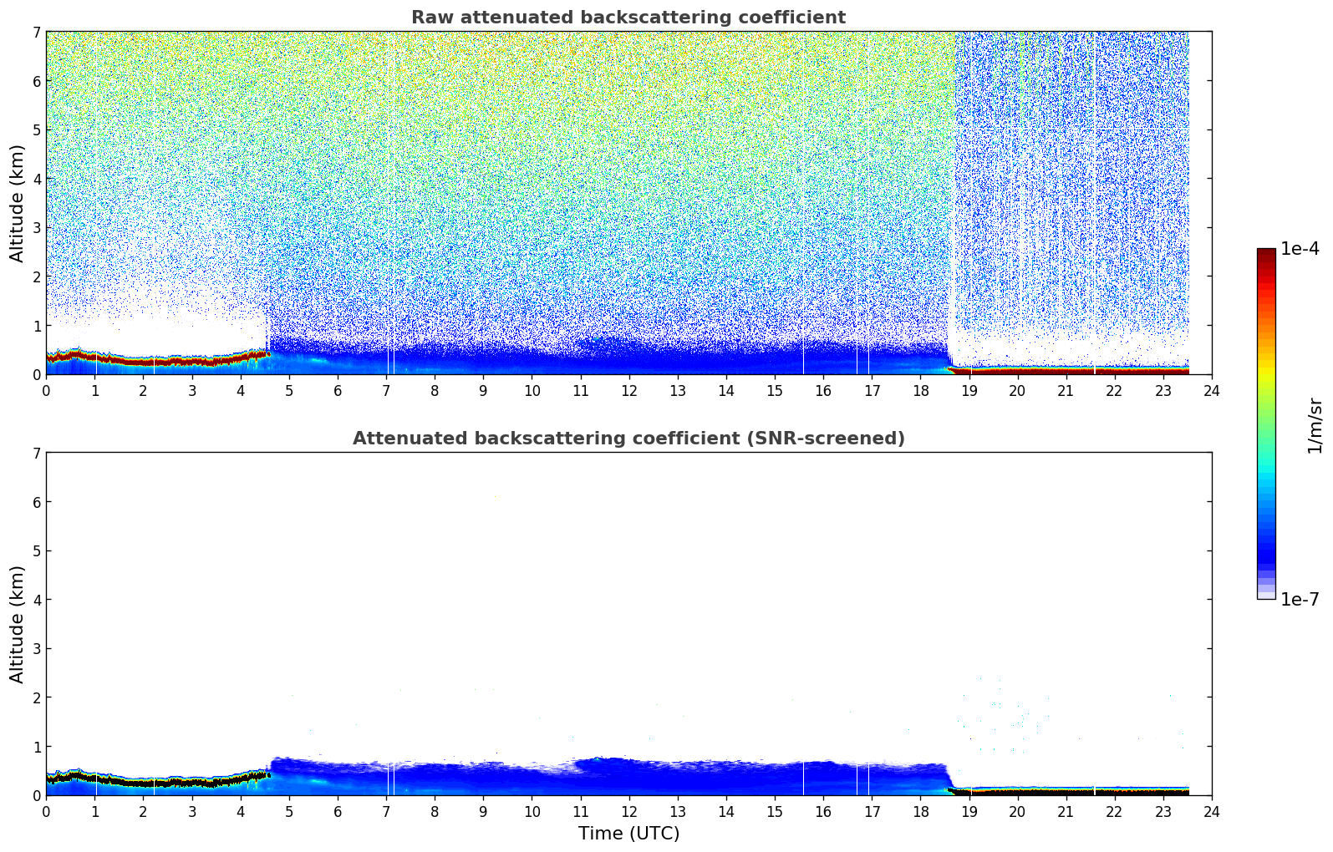
Task: Click the 'Time (UTC)' axis label
Action: point(628,834)
